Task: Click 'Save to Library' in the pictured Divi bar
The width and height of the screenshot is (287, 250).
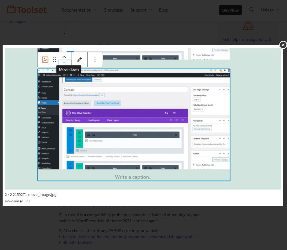Action: [73, 120]
